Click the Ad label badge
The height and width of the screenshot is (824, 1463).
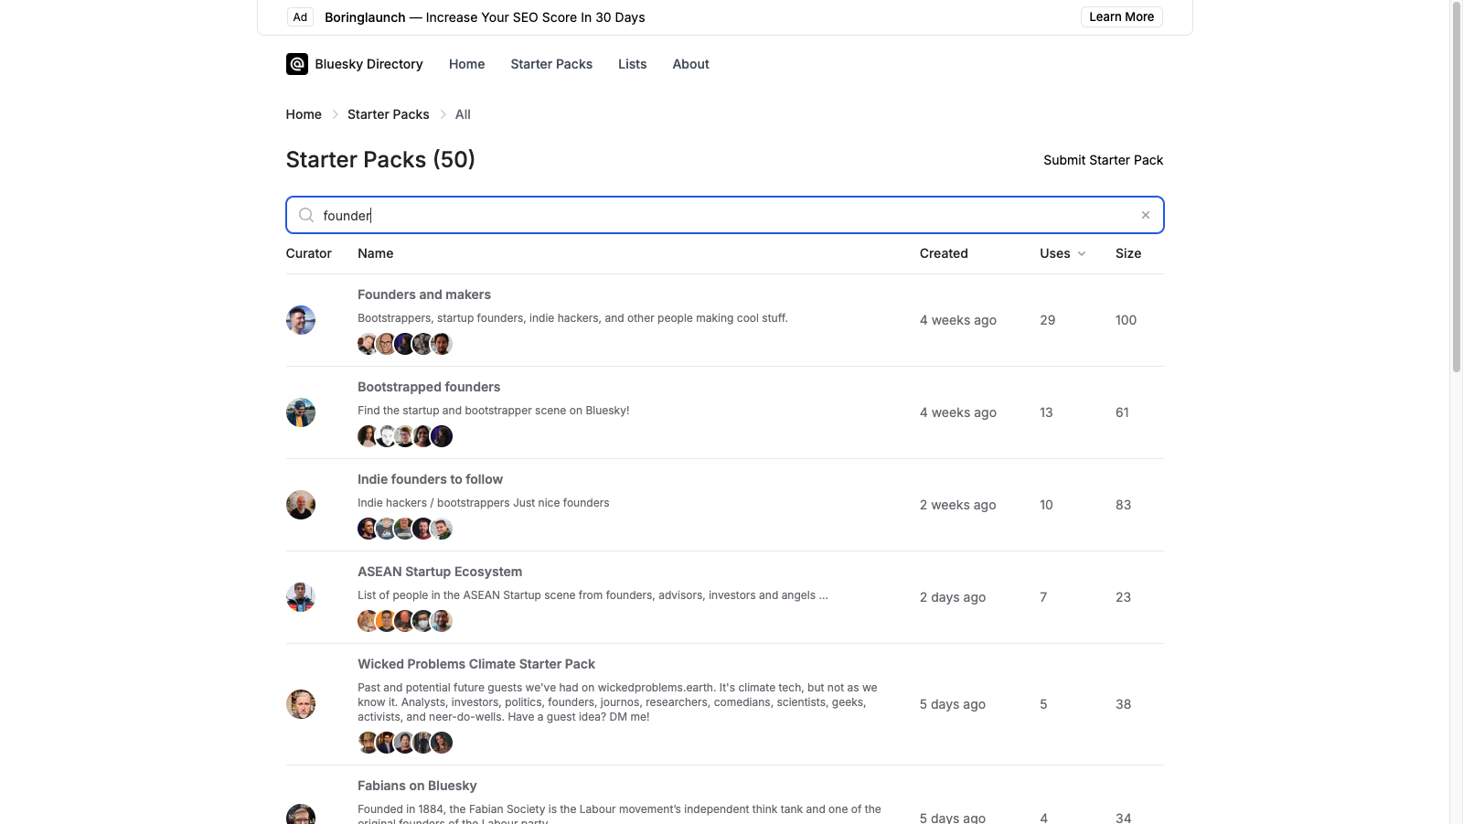(x=300, y=17)
